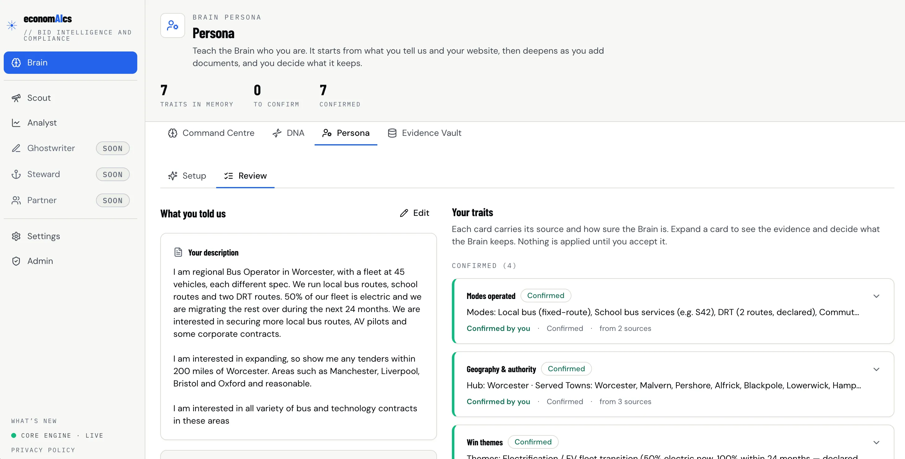Click SOON badge beside Ghostwriter
The height and width of the screenshot is (459, 905).
pos(113,149)
